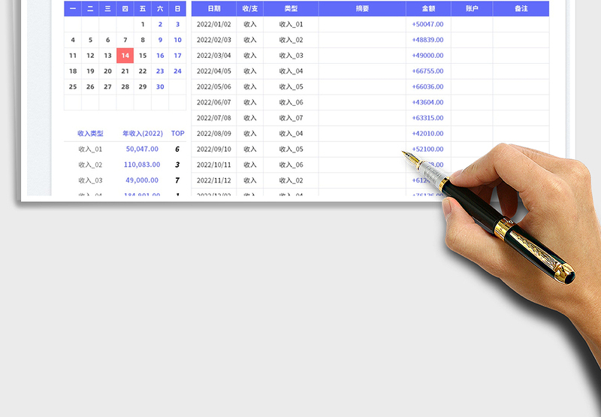
Task: Click the 收/支 column header
Action: coord(249,9)
